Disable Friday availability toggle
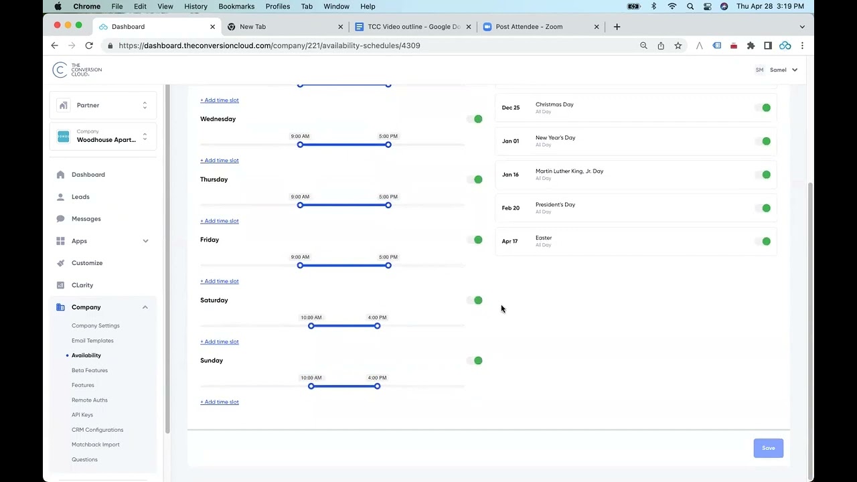Viewport: 857px width, 482px height. coord(475,240)
